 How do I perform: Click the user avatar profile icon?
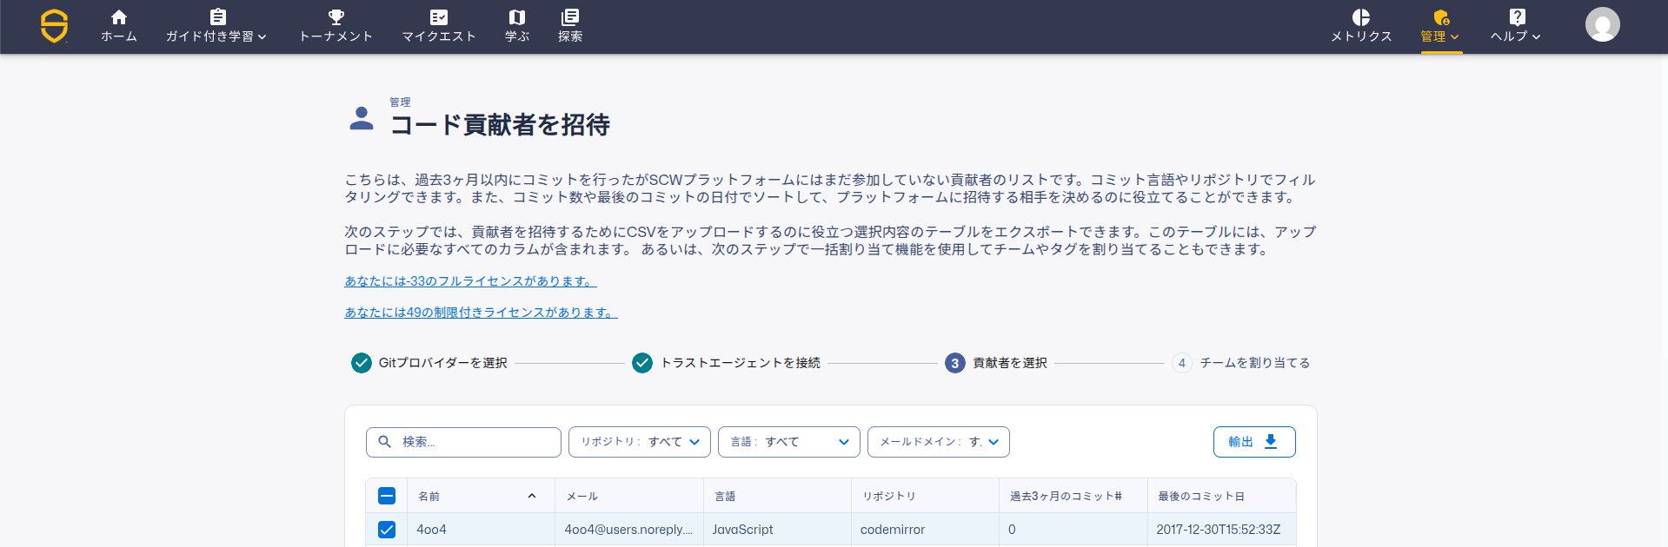click(1602, 24)
